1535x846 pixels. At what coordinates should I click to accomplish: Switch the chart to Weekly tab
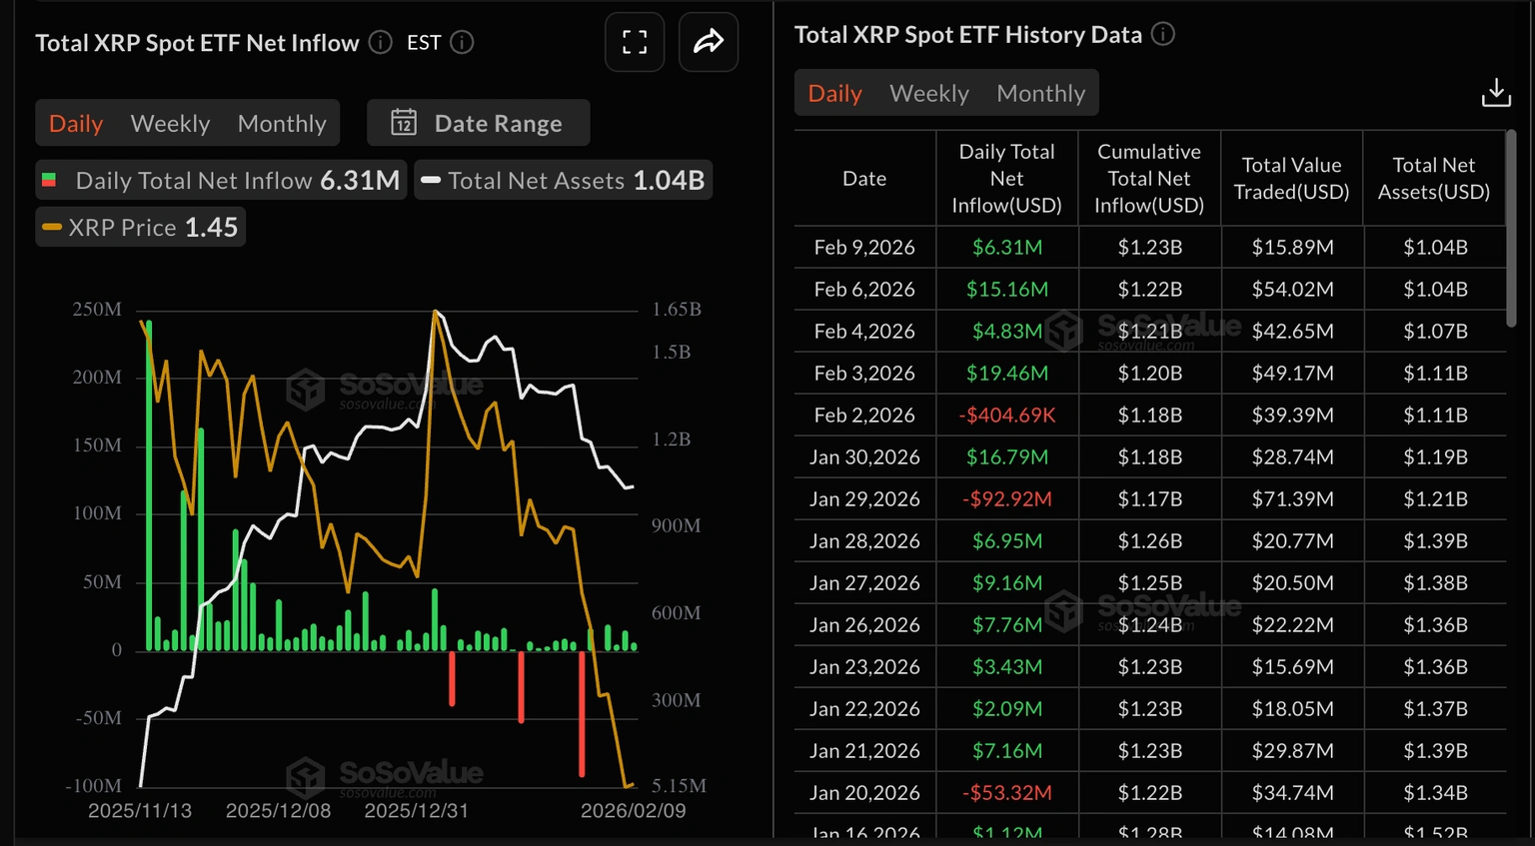coord(169,122)
